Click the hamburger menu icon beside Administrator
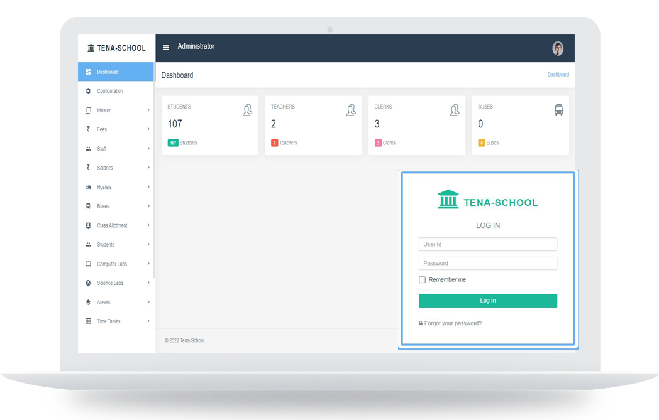659x420 pixels. pos(166,47)
